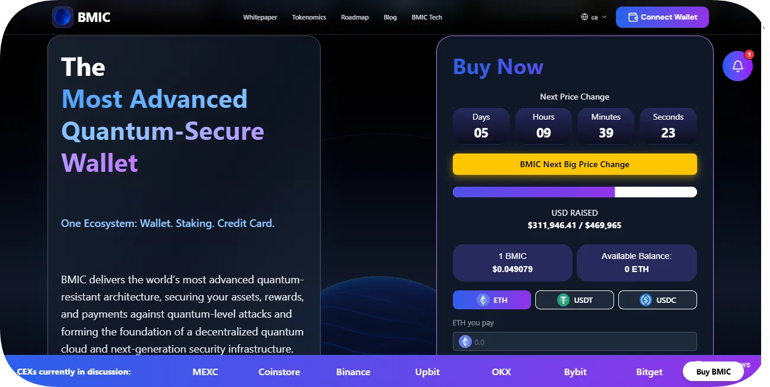
Task: Click the Buy BMIC button in the ticker
Action: click(x=713, y=371)
